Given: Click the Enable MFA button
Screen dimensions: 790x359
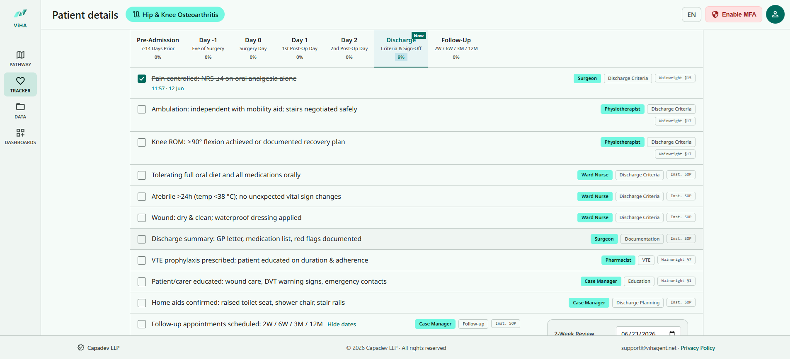Looking at the screenshot, I should coord(734,14).
